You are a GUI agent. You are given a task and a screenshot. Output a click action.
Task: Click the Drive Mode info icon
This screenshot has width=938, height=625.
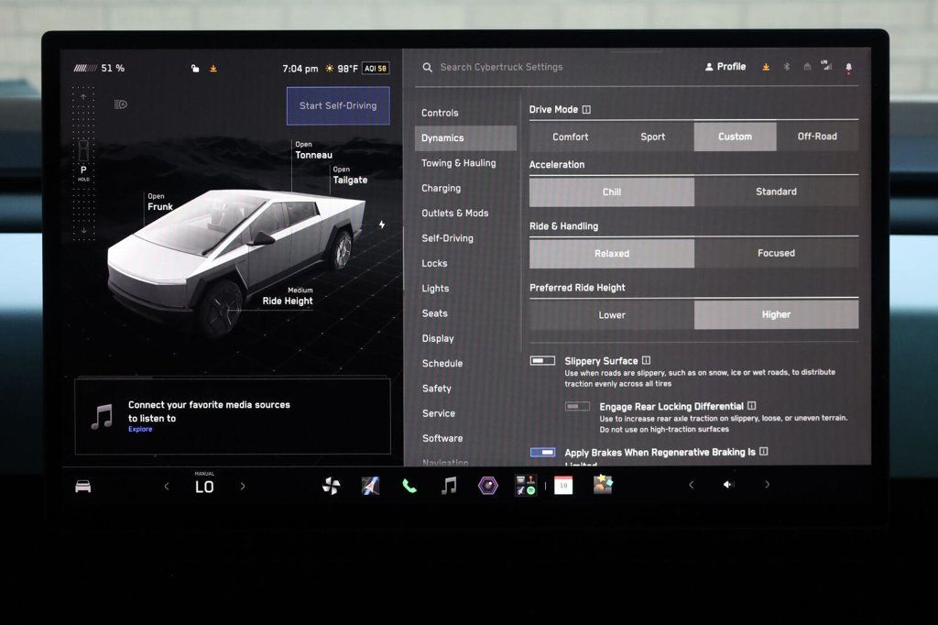(586, 110)
